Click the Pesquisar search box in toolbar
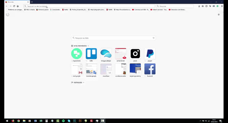Screen dimensions: 228x123 [x=175, y=6]
